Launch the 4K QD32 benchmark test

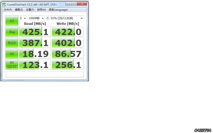click(12, 65)
